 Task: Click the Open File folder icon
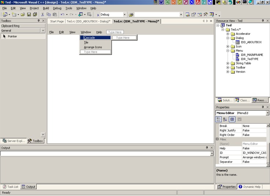coord(23,15)
